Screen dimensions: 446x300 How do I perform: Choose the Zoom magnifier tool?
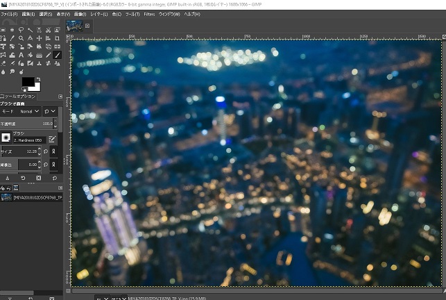[x=21, y=38]
